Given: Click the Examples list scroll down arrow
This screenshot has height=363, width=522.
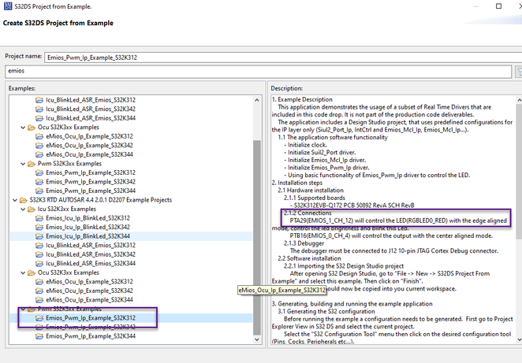Looking at the screenshot, I should [257, 339].
